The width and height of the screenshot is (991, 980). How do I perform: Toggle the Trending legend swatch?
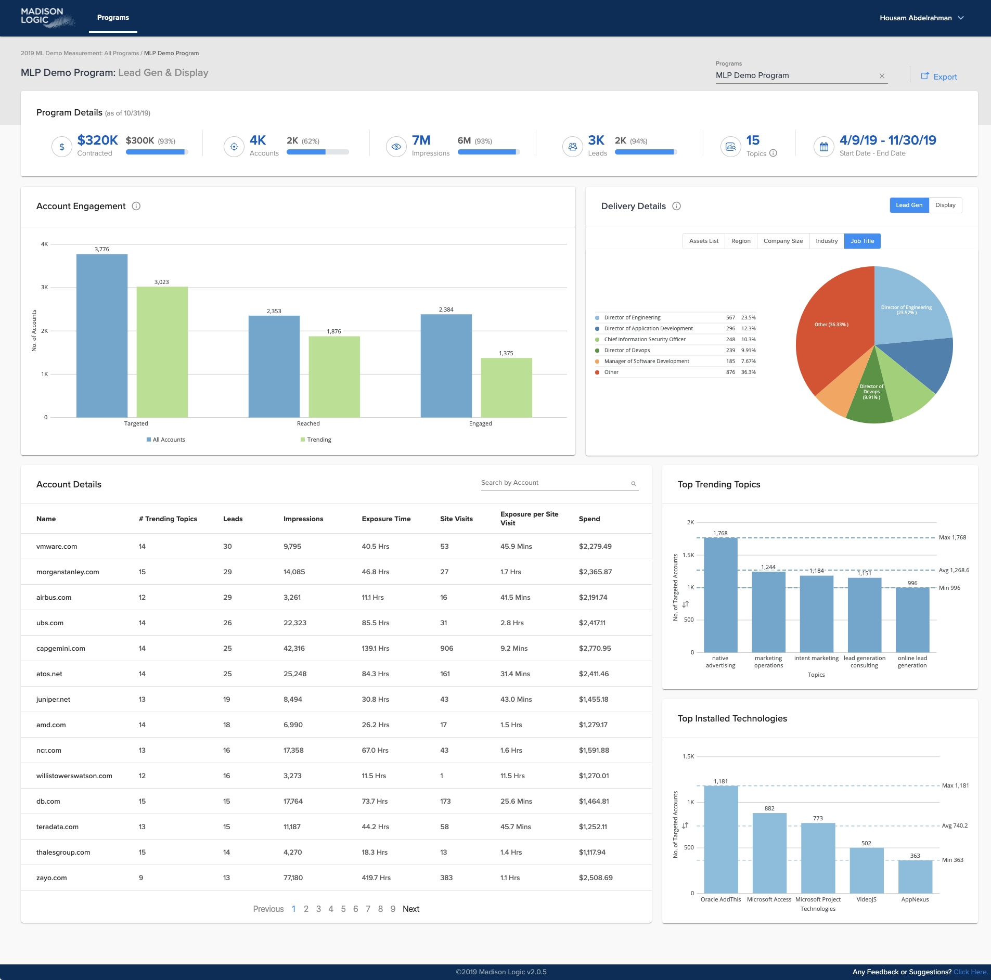click(x=303, y=440)
